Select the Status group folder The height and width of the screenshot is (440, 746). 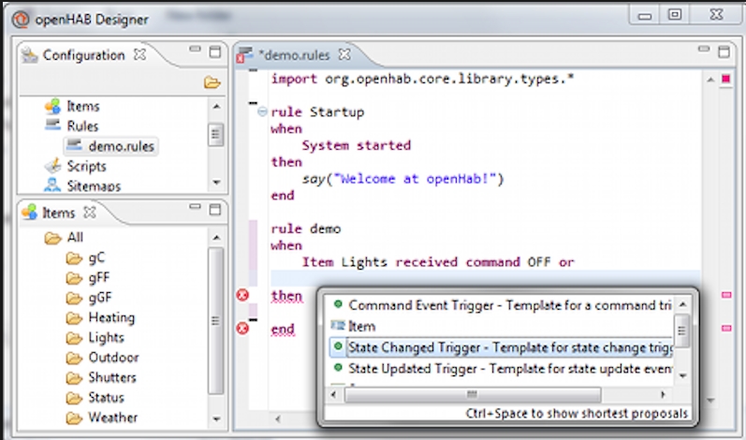pos(106,397)
